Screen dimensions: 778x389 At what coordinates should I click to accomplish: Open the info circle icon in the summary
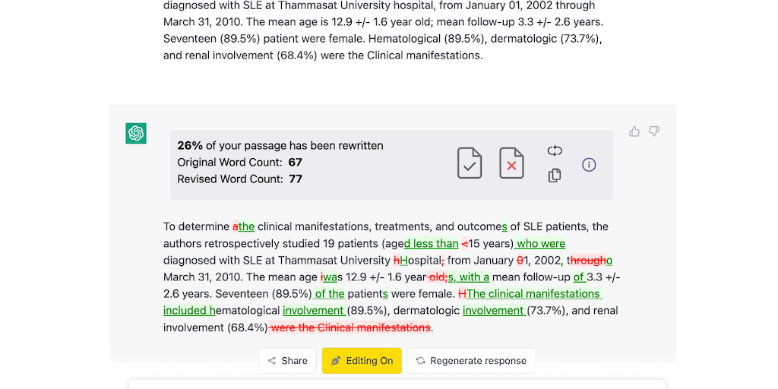point(589,164)
